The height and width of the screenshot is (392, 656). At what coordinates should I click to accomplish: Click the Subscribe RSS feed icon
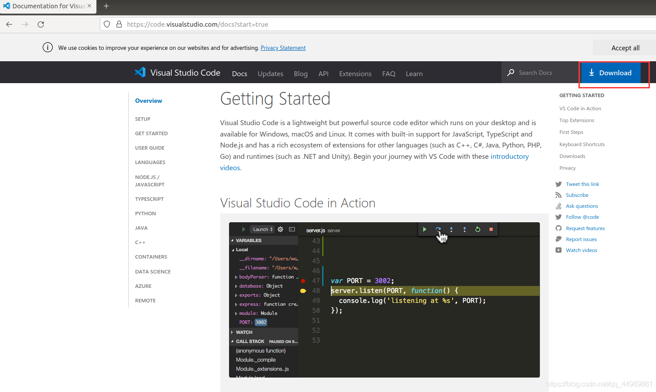click(558, 195)
